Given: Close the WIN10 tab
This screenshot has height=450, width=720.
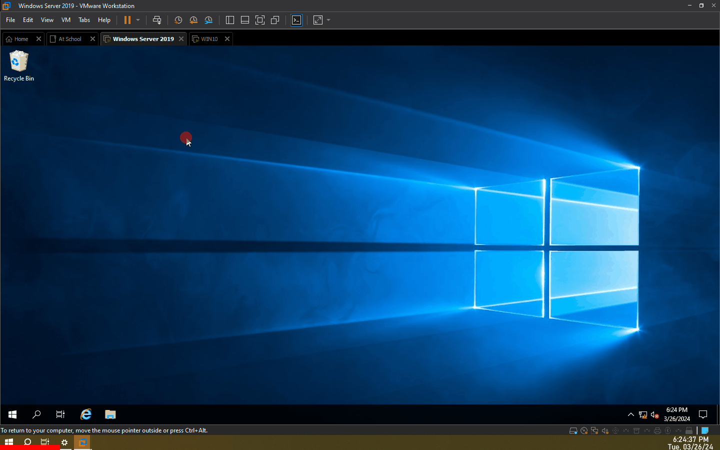Looking at the screenshot, I should (x=227, y=39).
